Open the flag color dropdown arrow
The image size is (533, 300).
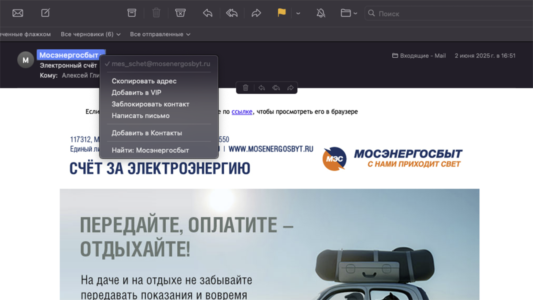click(x=298, y=13)
